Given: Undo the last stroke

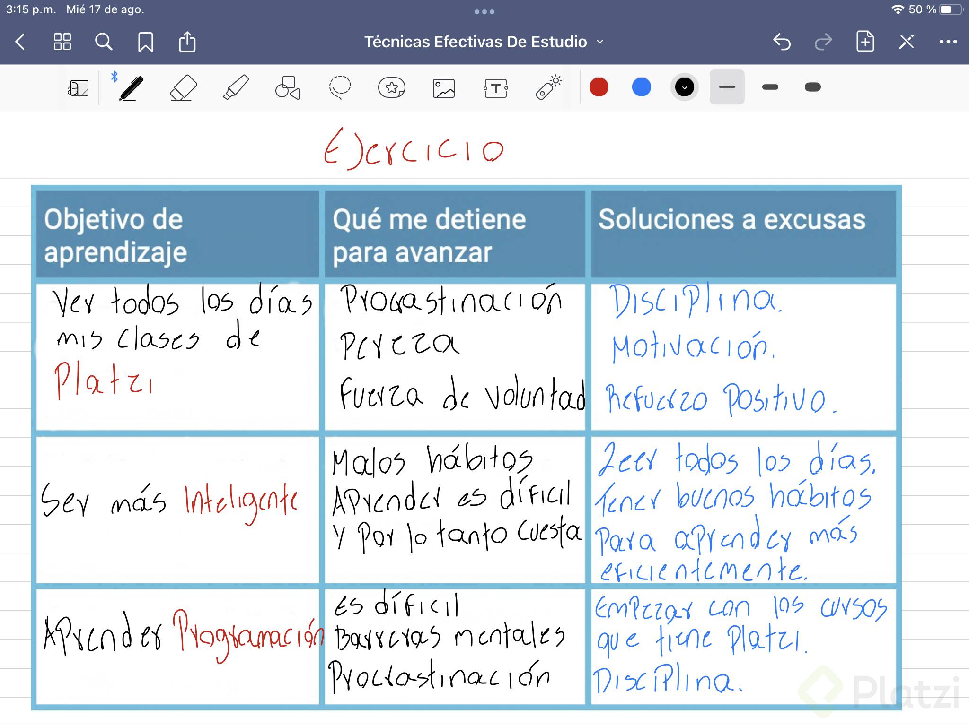Looking at the screenshot, I should point(782,42).
